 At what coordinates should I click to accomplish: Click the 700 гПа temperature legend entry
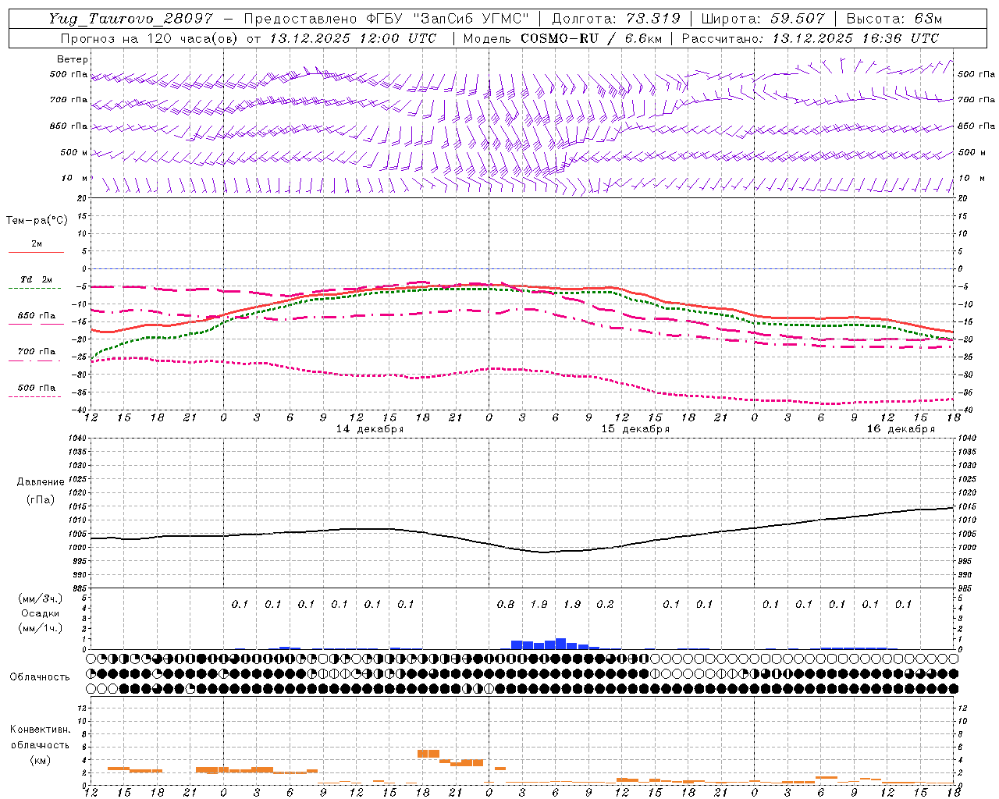[36, 352]
